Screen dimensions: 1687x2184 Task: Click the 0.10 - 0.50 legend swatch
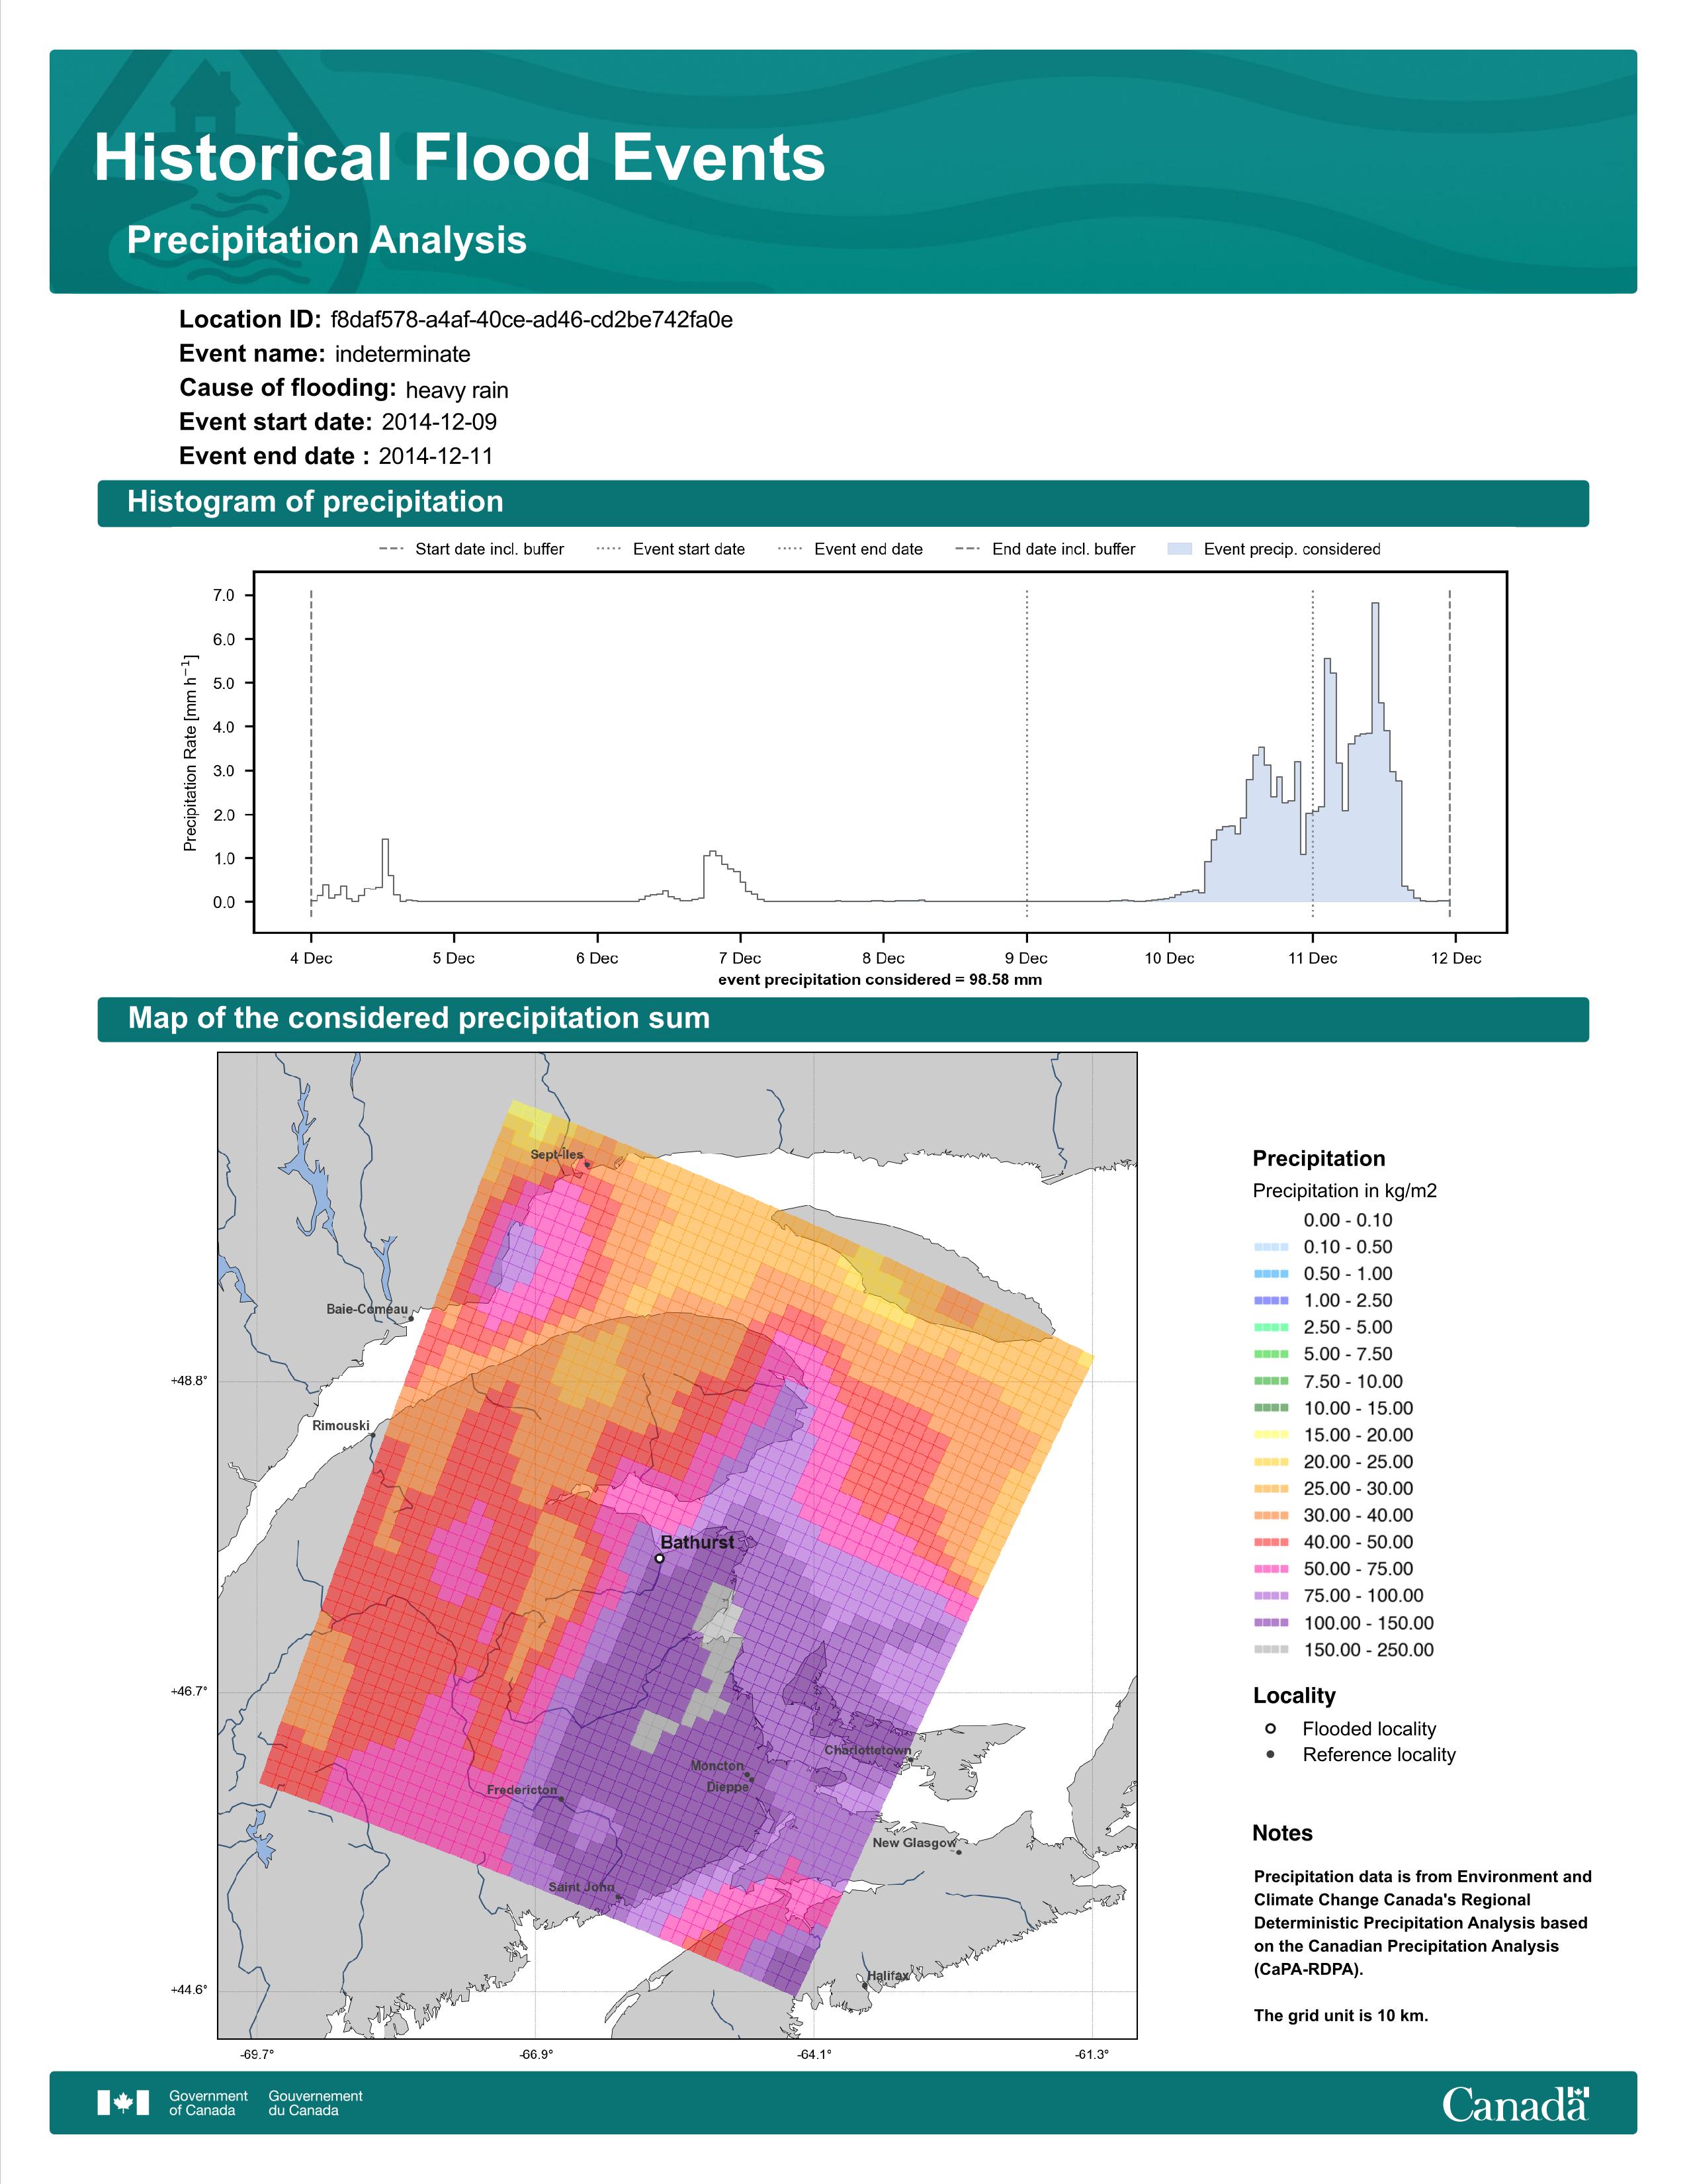pyautogui.click(x=1272, y=1247)
